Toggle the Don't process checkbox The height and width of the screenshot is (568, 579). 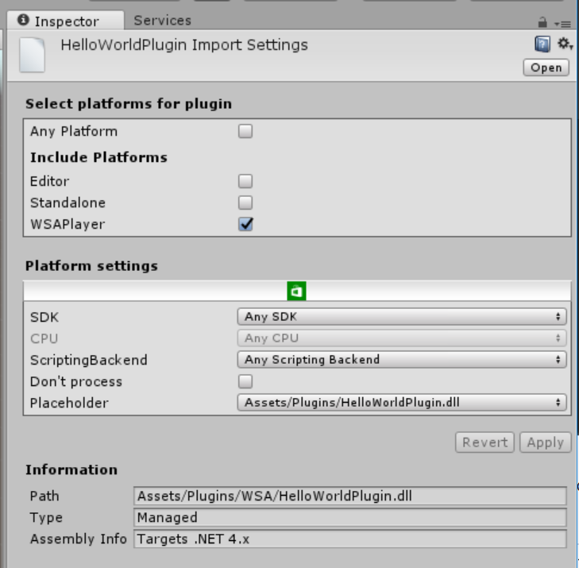coord(245,381)
